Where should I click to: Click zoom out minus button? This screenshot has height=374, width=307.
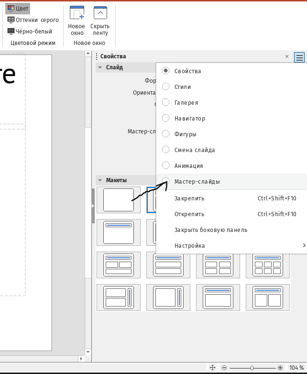coord(224,368)
